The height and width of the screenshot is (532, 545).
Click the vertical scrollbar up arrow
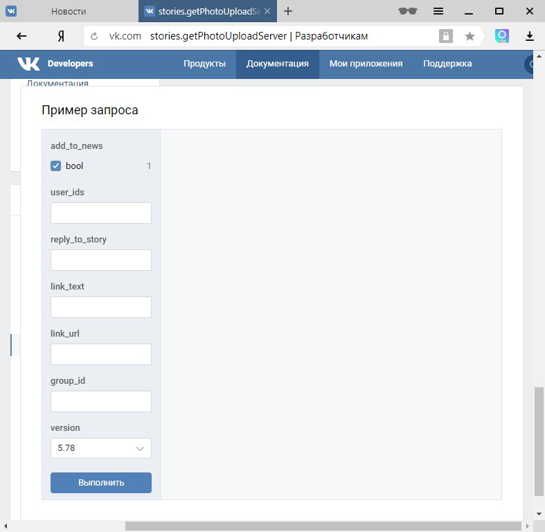pos(539,56)
